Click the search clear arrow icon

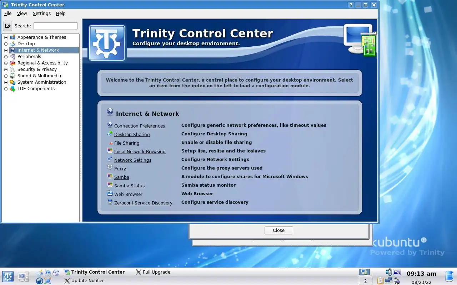[x=8, y=26]
